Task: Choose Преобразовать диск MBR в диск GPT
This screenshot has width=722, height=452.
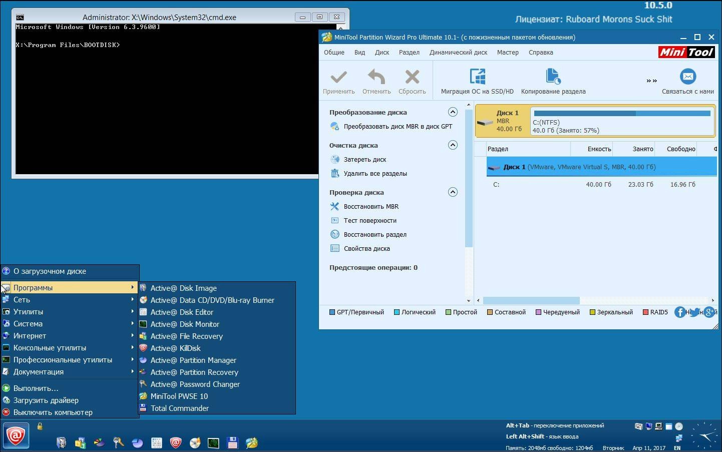Action: [x=392, y=126]
